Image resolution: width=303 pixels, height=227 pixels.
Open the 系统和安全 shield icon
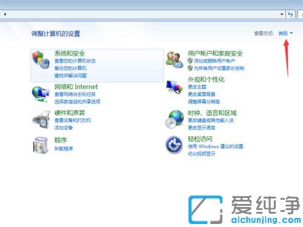pyautogui.click(x=41, y=60)
